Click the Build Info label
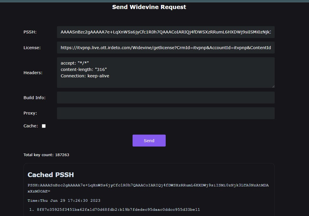This screenshot has width=309, height=216. [34, 98]
